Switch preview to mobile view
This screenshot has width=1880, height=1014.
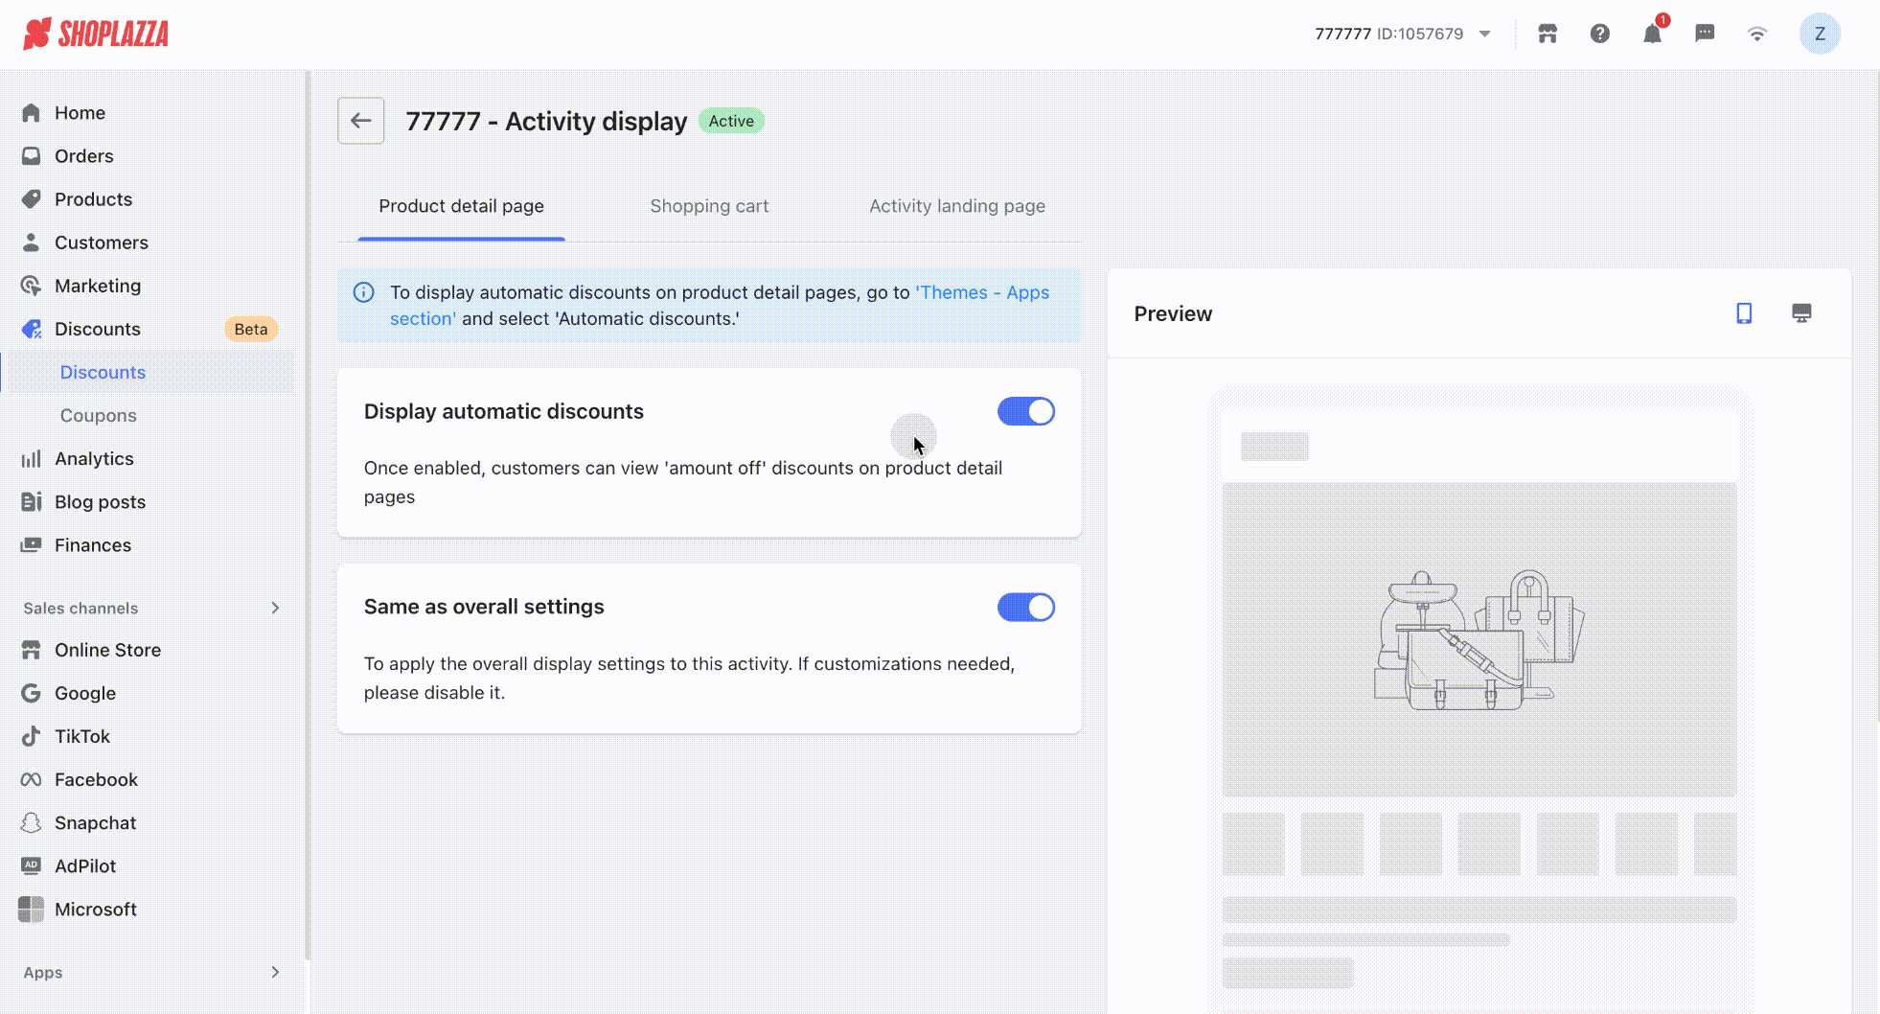pos(1744,313)
